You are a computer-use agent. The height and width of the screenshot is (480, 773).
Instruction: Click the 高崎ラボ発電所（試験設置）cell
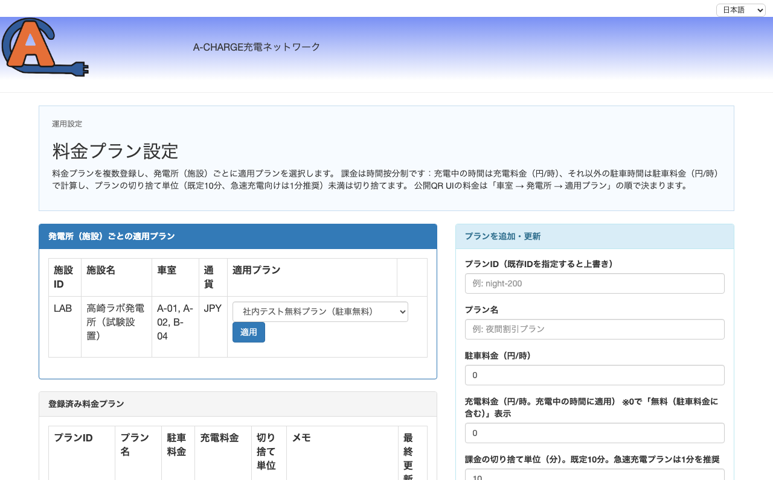coord(117,327)
